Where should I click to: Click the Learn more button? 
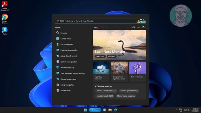[100, 56]
